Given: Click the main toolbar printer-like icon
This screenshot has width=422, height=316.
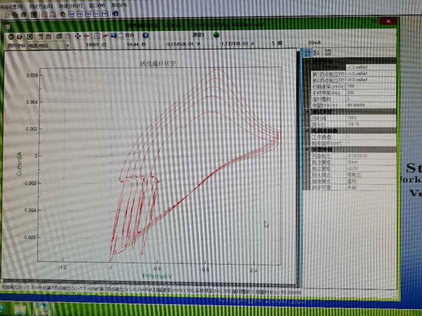Looking at the screenshot, I should tap(24, 15).
